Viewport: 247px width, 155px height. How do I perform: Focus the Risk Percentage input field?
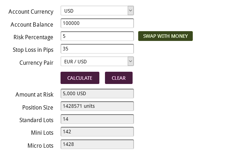pyautogui.click(x=97, y=36)
